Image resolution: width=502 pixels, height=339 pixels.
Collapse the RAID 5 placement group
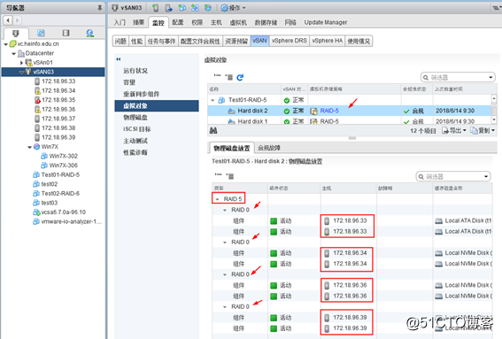218,199
